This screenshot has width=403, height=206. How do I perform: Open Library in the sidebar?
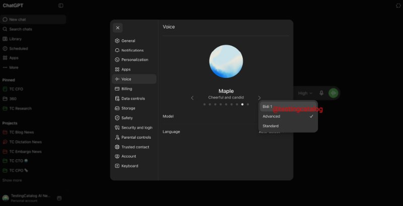33,39
